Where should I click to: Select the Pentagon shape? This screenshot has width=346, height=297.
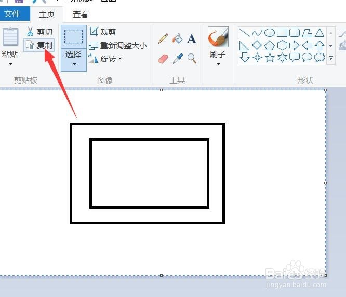270,46
